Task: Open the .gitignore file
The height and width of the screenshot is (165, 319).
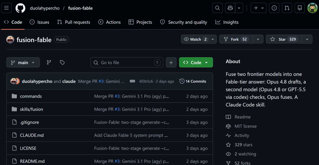Action: (x=29, y=122)
